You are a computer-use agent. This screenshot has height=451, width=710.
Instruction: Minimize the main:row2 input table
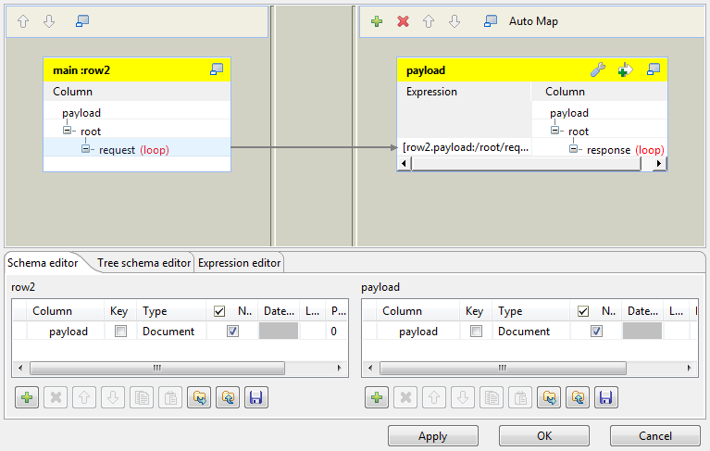[x=217, y=69]
